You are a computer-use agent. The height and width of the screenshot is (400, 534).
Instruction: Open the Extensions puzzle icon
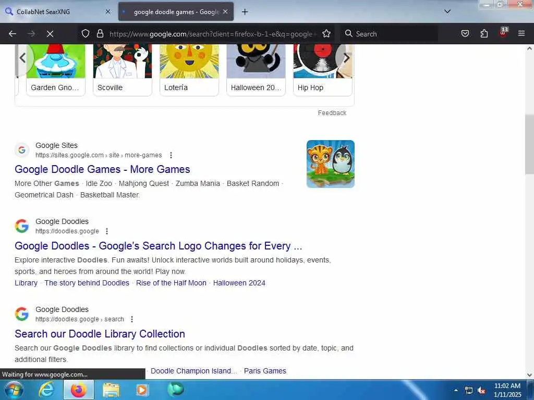[484, 33]
